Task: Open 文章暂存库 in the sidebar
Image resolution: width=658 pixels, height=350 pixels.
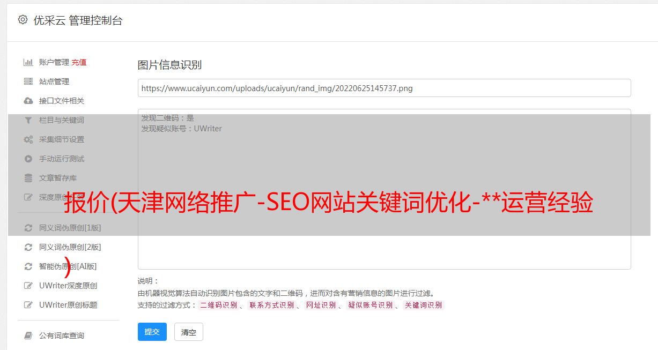Action: (58, 178)
